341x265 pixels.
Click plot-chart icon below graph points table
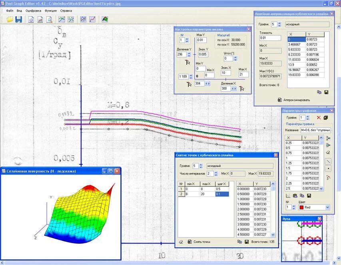coord(288,196)
